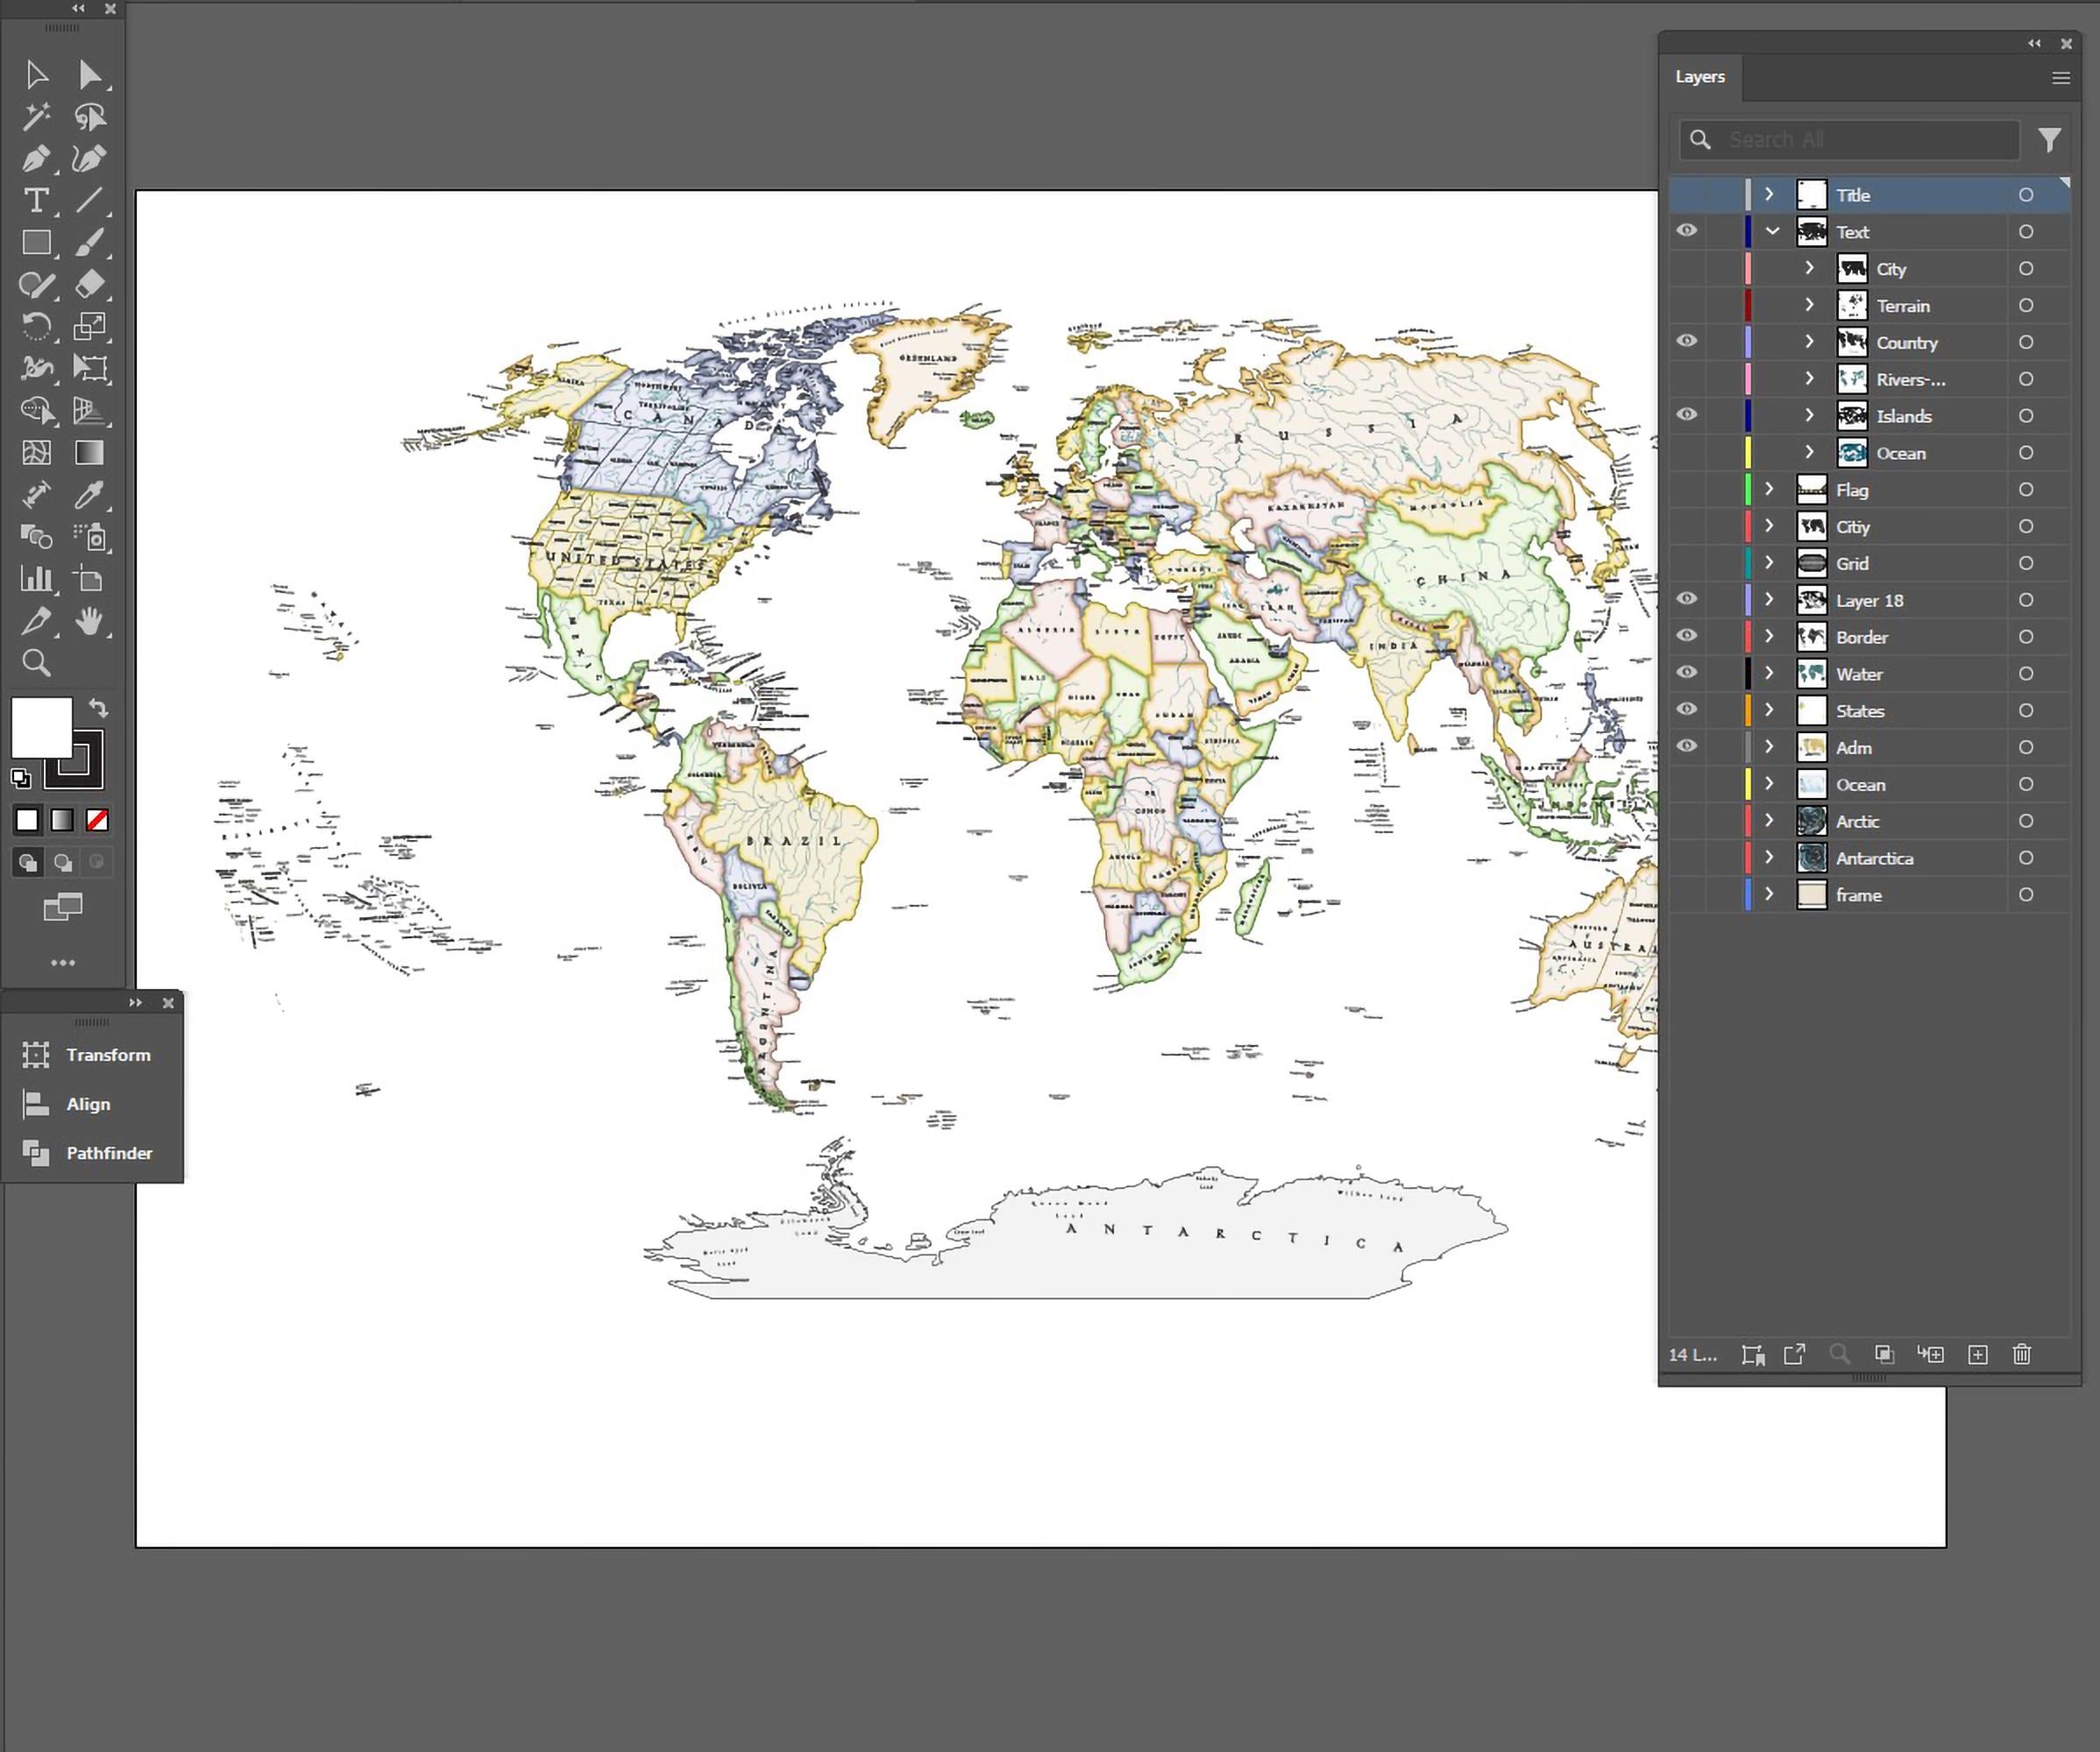
Task: Select the Direct Selection tool
Action: pyautogui.click(x=90, y=75)
